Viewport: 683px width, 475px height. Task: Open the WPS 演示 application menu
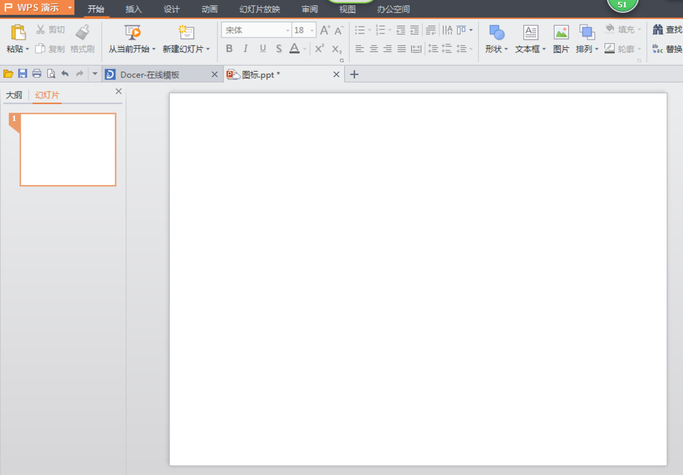pyautogui.click(x=37, y=8)
